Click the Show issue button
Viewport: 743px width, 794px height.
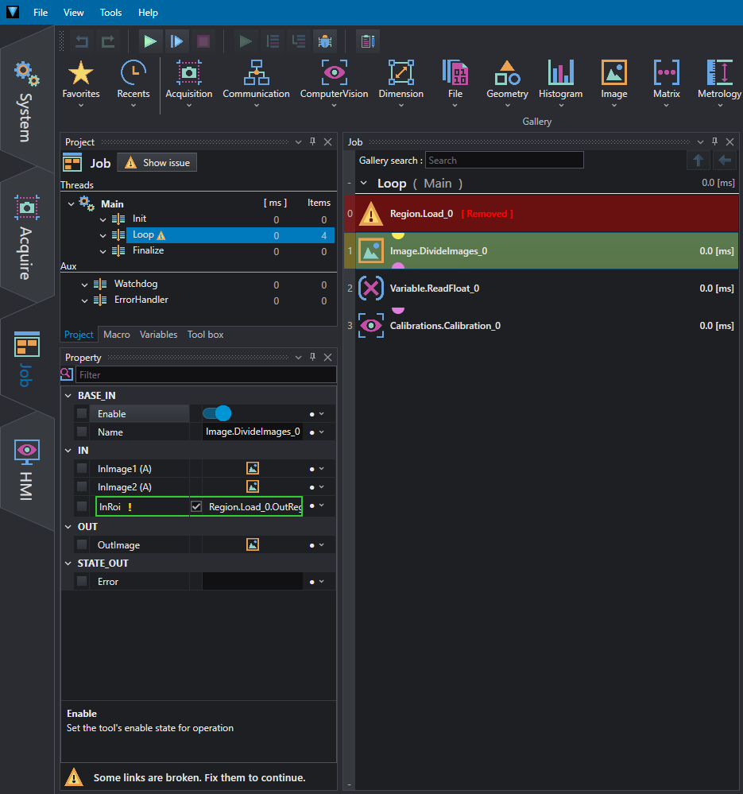point(157,163)
